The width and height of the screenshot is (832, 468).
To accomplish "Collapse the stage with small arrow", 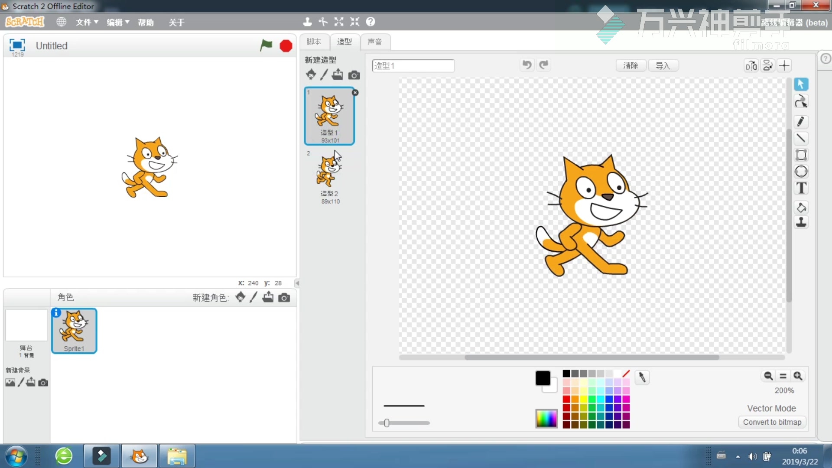I will pos(297,283).
